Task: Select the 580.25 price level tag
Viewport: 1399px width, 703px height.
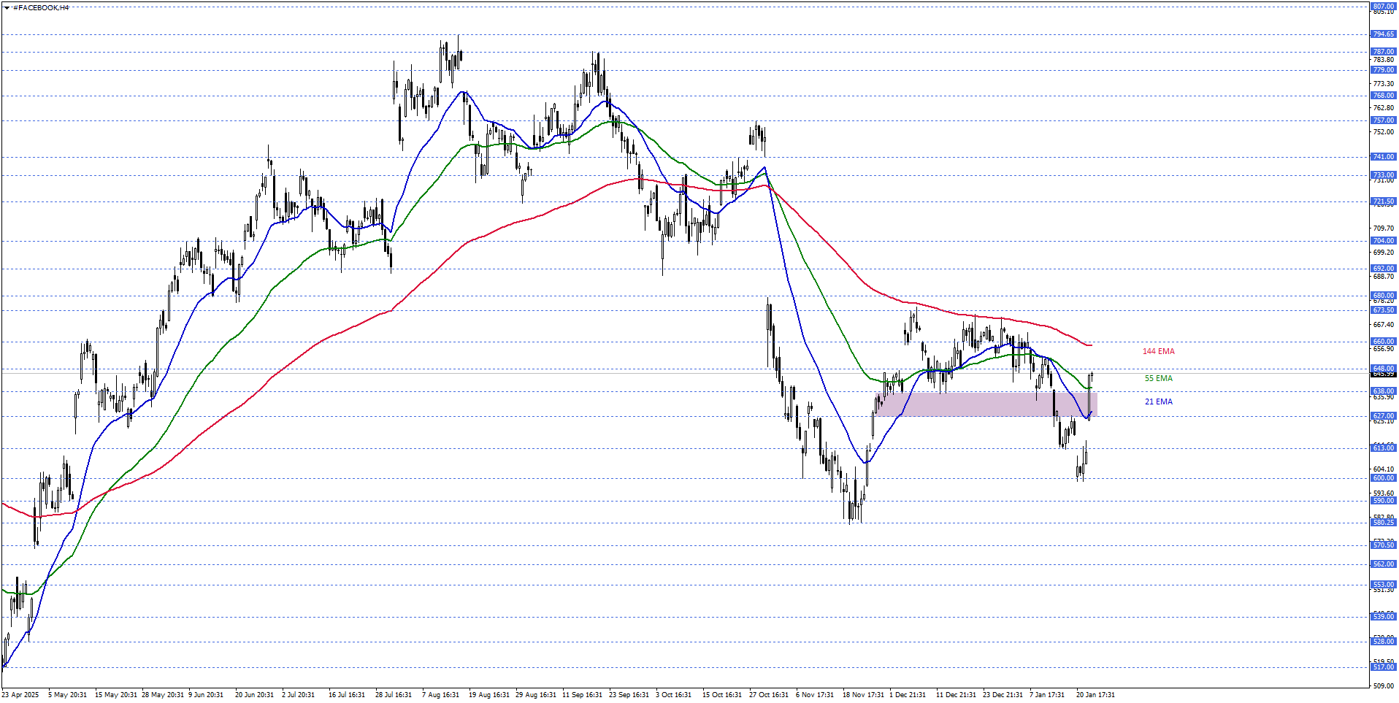Action: click(x=1383, y=523)
